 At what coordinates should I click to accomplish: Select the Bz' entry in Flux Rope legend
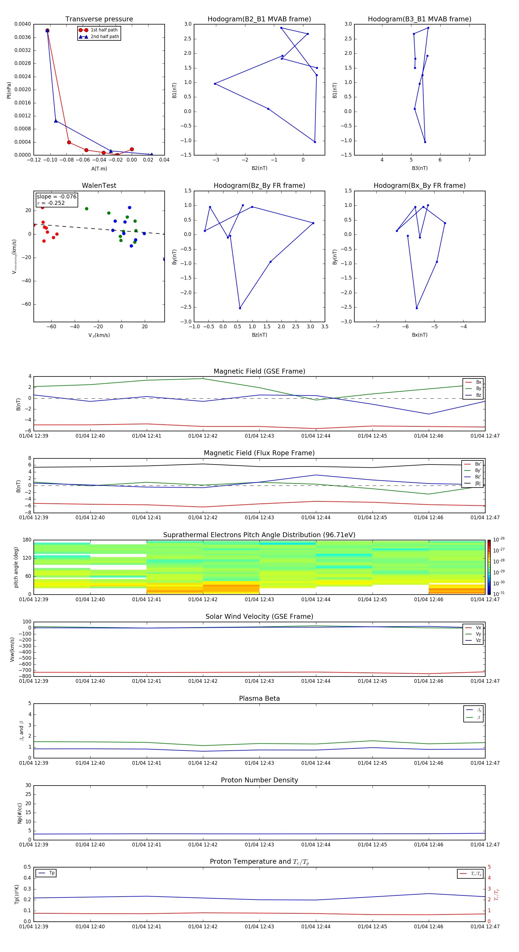tap(473, 477)
